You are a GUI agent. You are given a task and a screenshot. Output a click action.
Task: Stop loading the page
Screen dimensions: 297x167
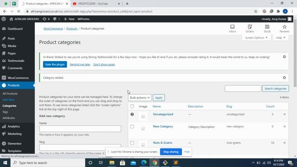(x=19, y=11)
